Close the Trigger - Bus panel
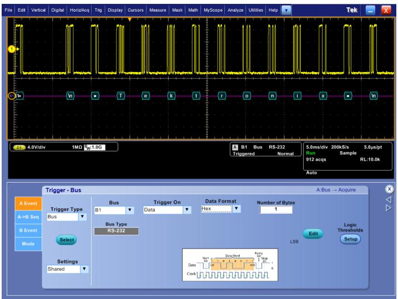 pyautogui.click(x=389, y=189)
